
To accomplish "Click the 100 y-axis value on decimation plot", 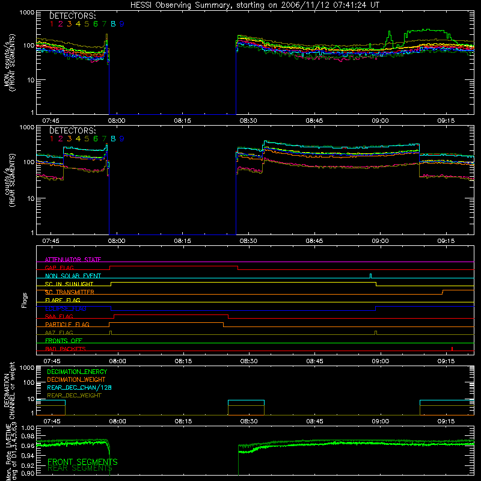I will click(29, 382).
